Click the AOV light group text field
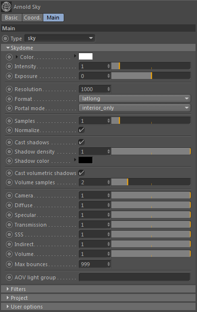The width and height of the screenshot is (197, 312). pos(135,277)
